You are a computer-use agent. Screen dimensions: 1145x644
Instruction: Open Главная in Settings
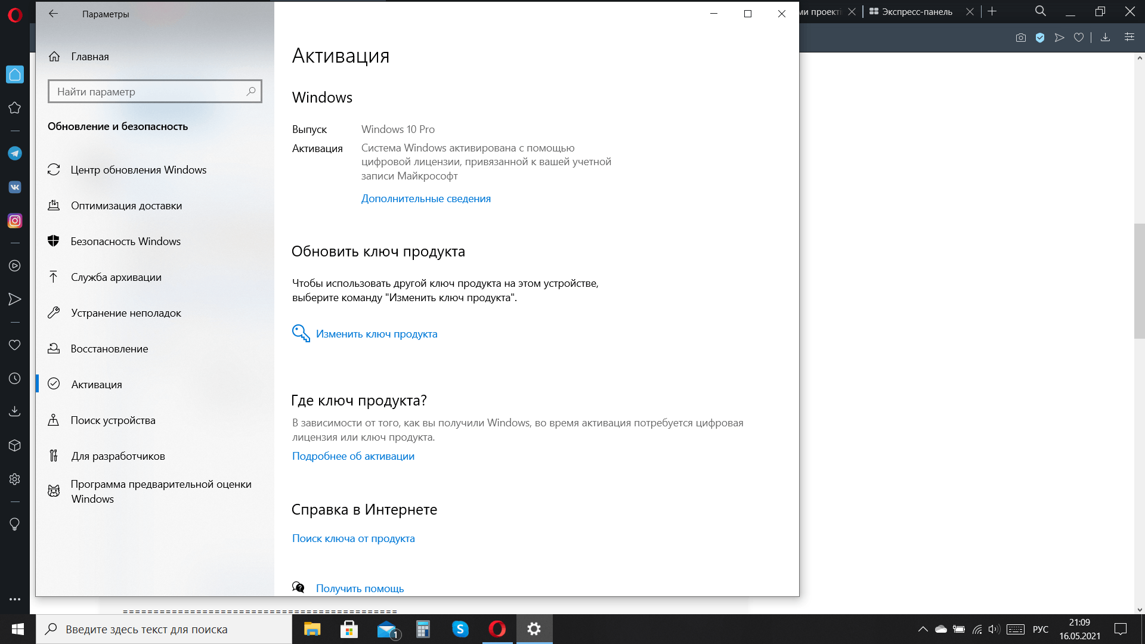(x=89, y=56)
